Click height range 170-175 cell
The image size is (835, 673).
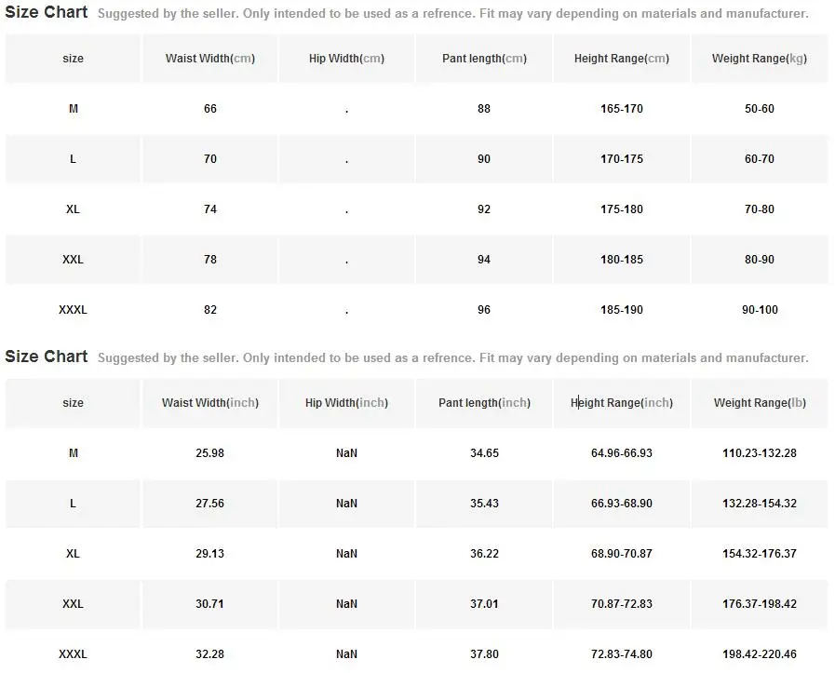(x=622, y=159)
